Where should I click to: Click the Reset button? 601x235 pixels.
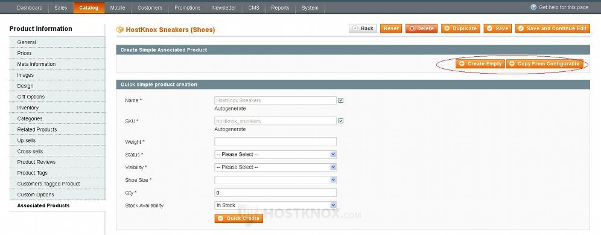pos(391,28)
